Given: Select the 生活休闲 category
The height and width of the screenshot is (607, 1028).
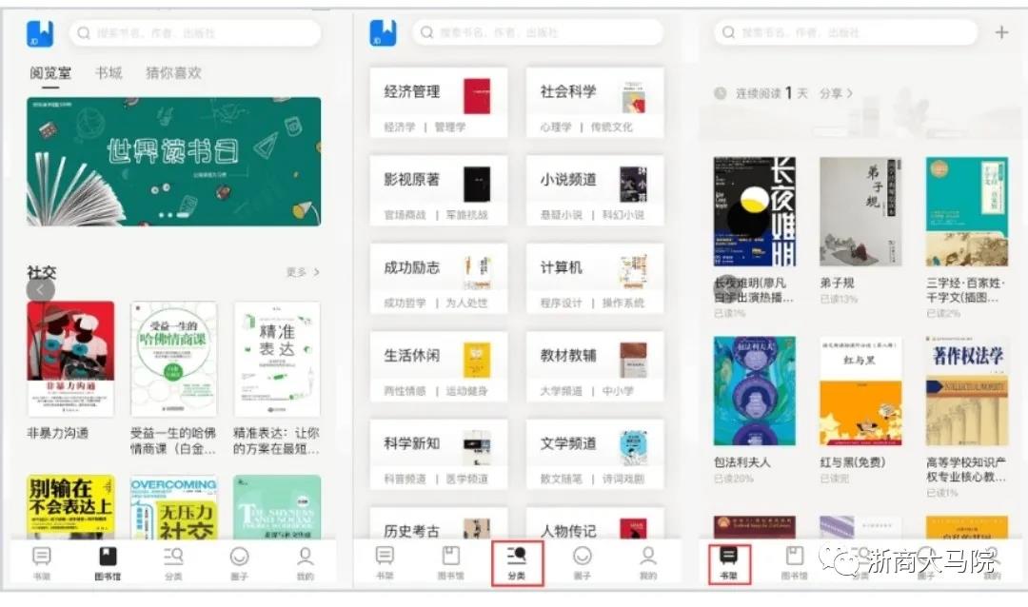Looking at the screenshot, I should click(x=439, y=365).
